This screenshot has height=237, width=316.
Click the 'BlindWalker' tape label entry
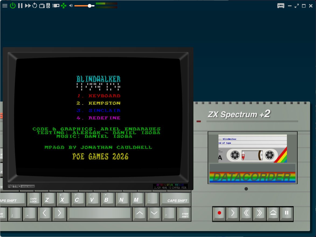pos(229,139)
